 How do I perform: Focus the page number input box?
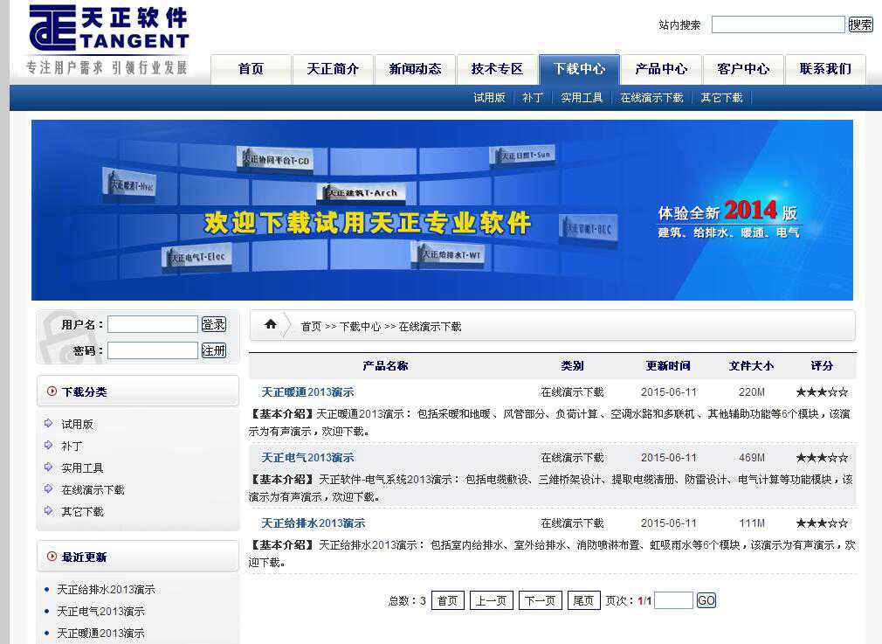click(673, 600)
